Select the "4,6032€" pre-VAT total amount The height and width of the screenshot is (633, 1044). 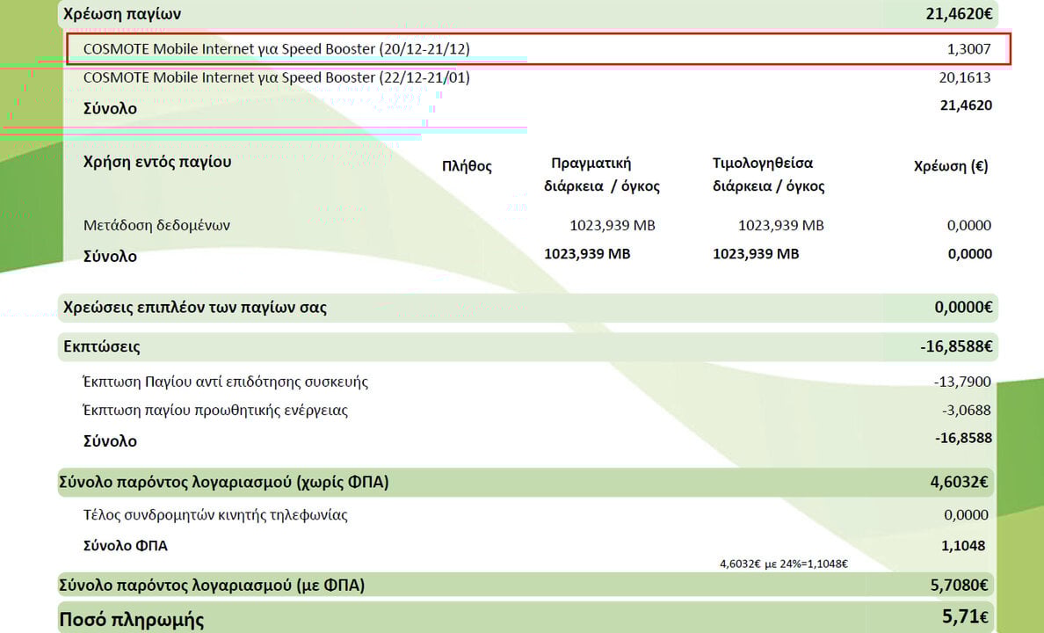(960, 482)
